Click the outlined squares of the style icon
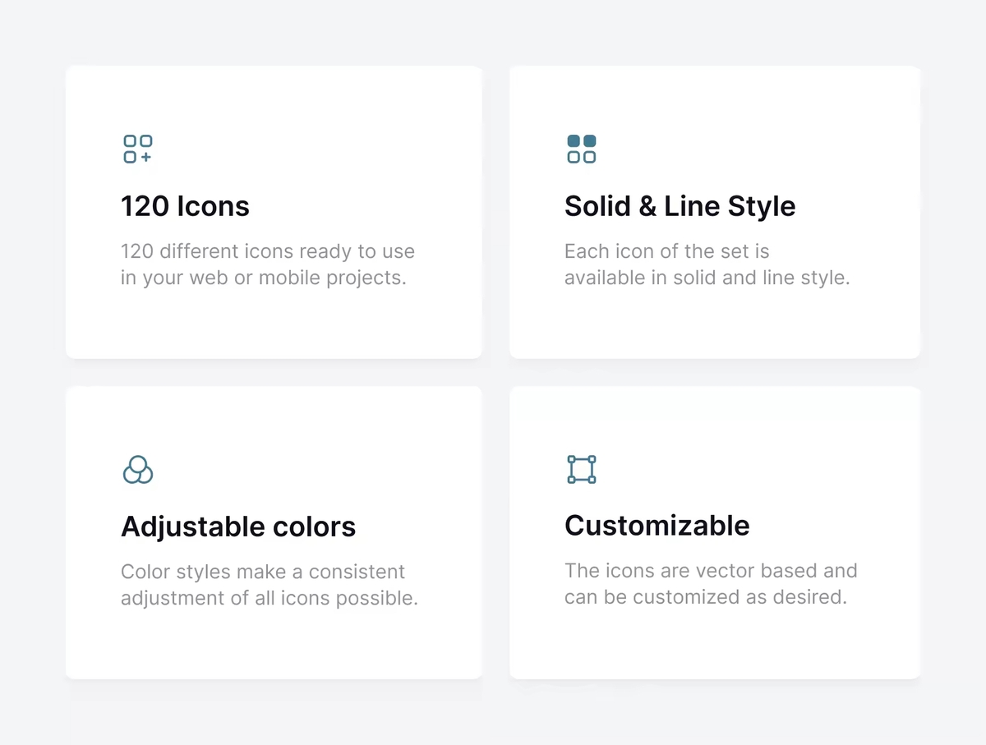This screenshot has width=986, height=745. [x=581, y=157]
